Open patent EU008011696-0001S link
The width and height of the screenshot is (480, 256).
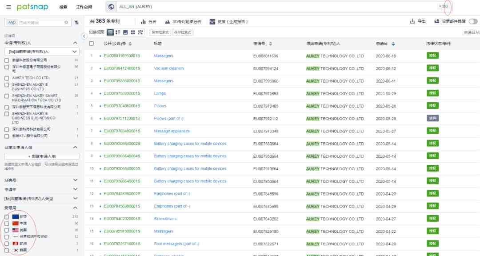click(122, 56)
